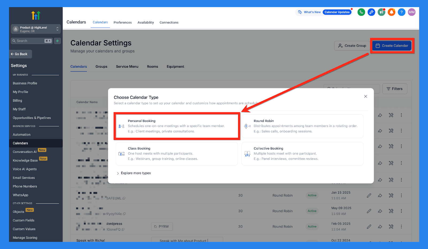This screenshot has height=249, width=428.
Task: Click the HighLevel logo
Action: click(x=36, y=15)
